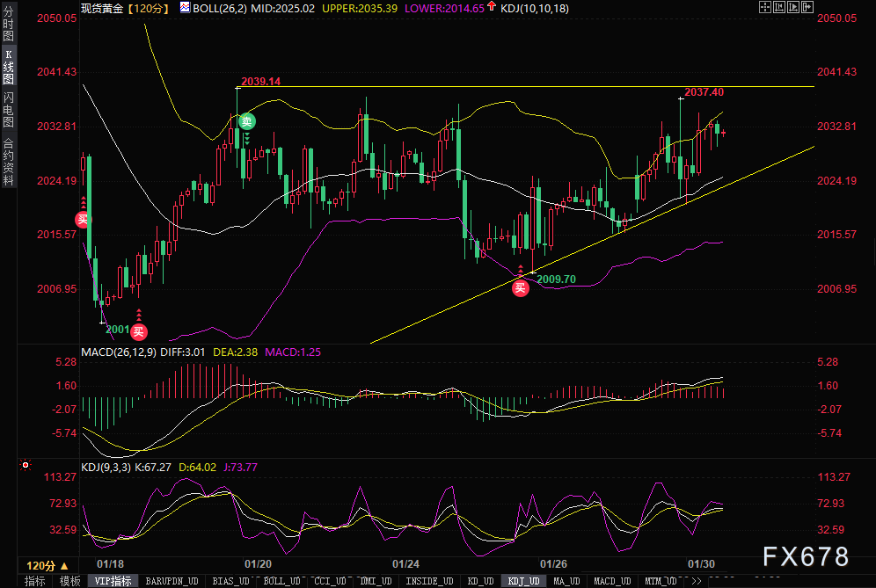876x588 pixels.
Task: Click the BOLL indicator chart icon
Action: click(185, 7)
